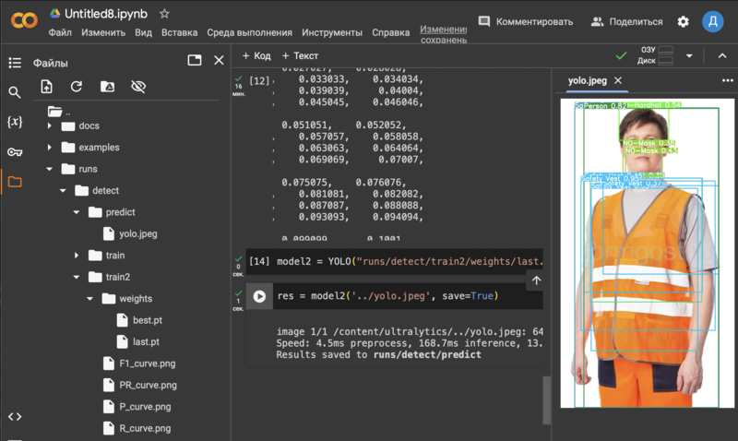Run the res = model2 cell
The height and width of the screenshot is (441, 738).
coord(259,296)
